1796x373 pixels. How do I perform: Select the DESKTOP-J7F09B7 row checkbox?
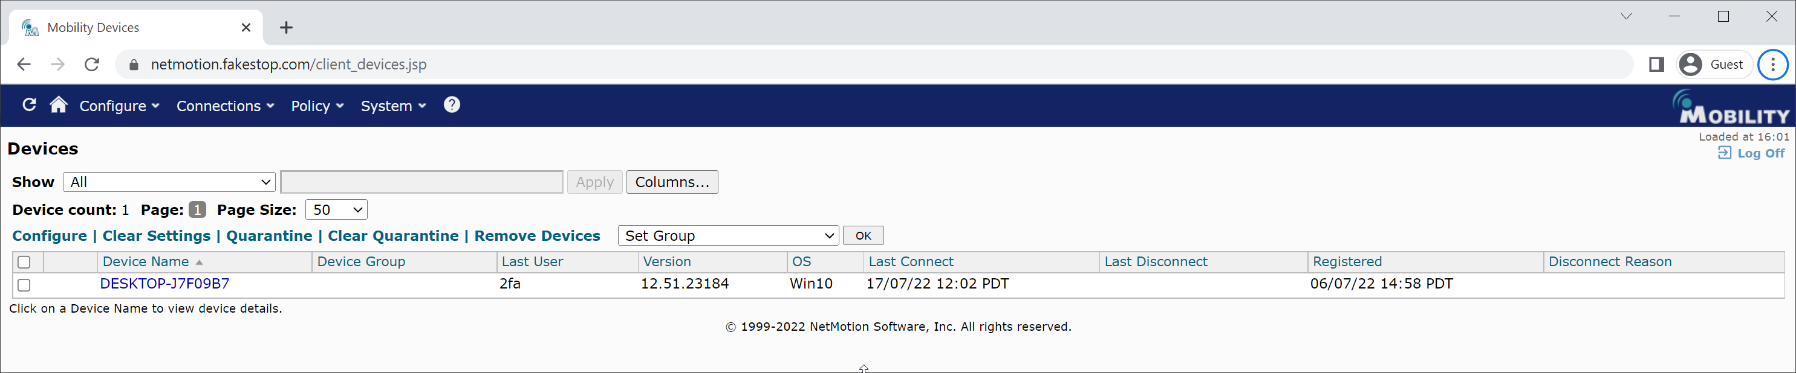tap(24, 285)
